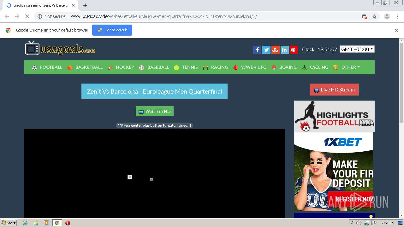Click the Zenit Vs Barcelona title banner
This screenshot has height=227, width=404.
154,91
